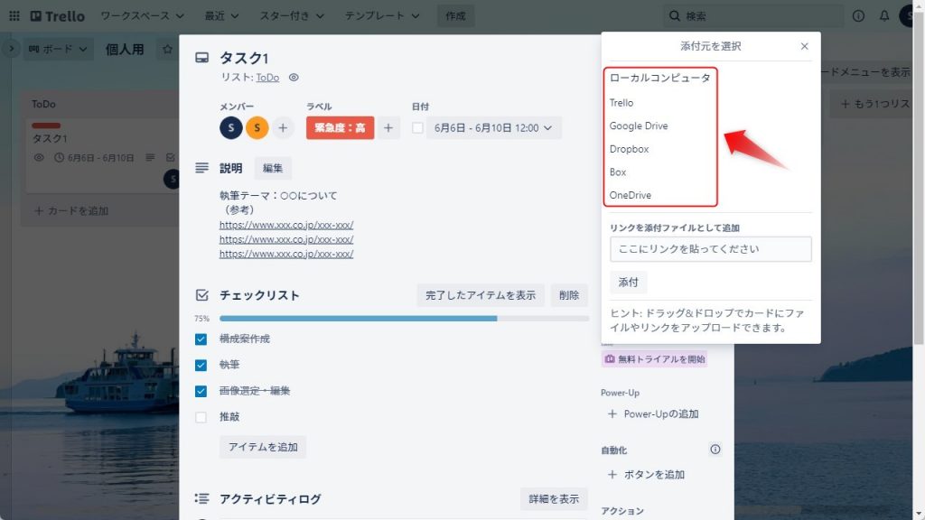Click the eye icon on ToDo card
Image resolution: width=925 pixels, height=520 pixels.
tap(39, 157)
